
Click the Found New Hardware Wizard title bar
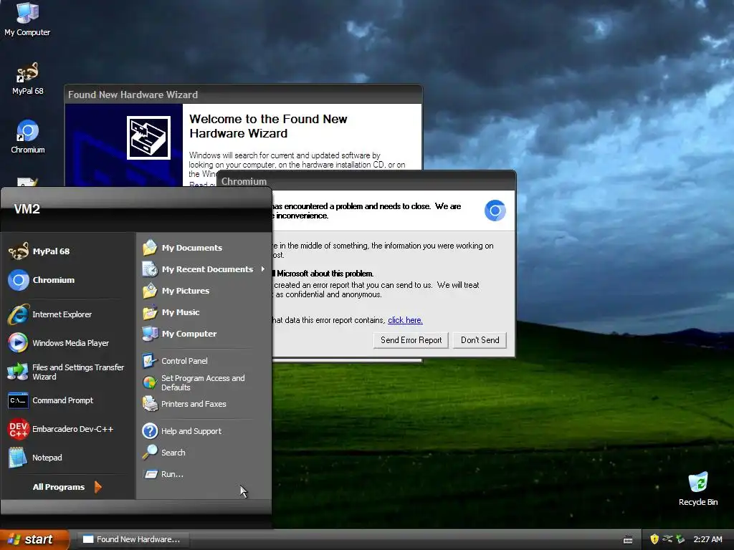[243, 95]
